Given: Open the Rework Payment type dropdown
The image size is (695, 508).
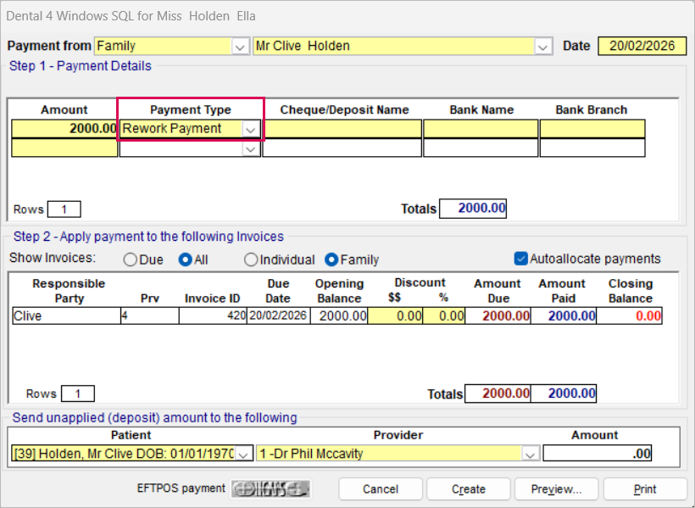Looking at the screenshot, I should 251,129.
